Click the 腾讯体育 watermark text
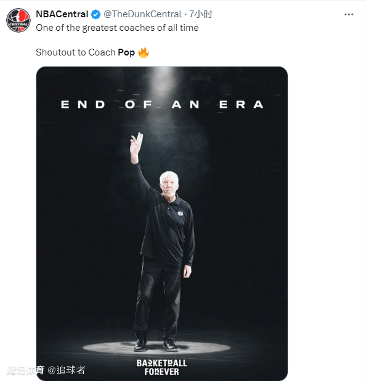Screen dimensions: 369x381 pyautogui.click(x=25, y=370)
